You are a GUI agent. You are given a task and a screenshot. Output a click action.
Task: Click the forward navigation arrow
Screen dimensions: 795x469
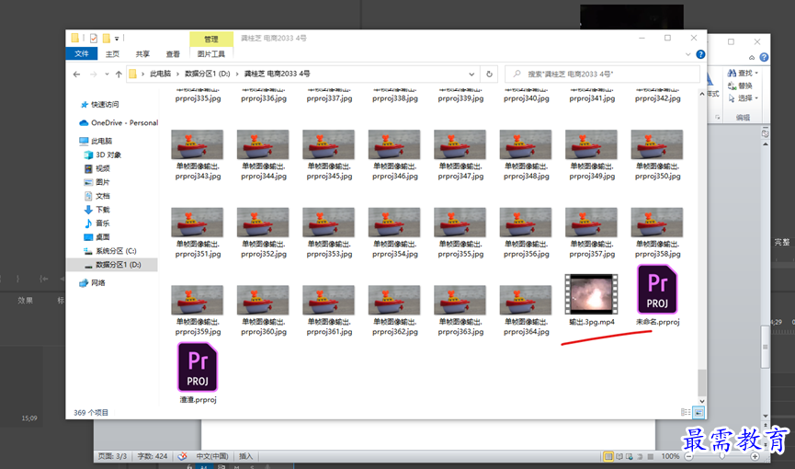pyautogui.click(x=94, y=74)
